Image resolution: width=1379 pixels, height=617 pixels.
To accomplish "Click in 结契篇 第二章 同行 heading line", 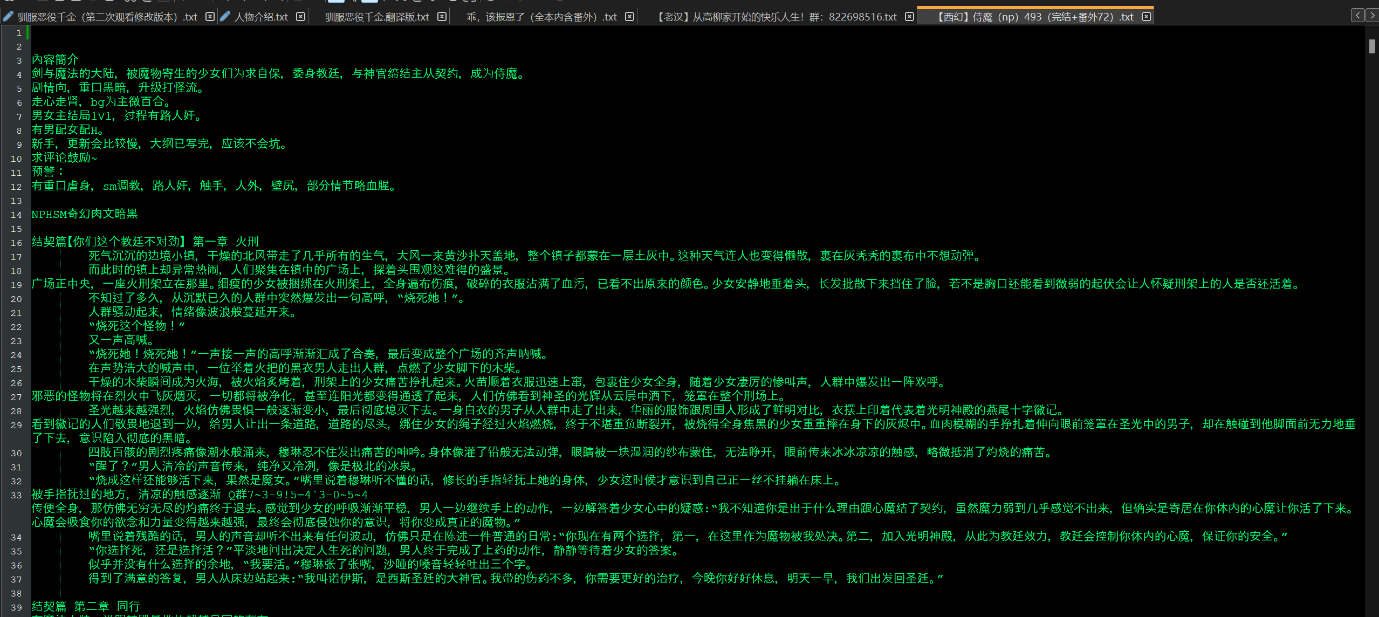I will (86, 606).
